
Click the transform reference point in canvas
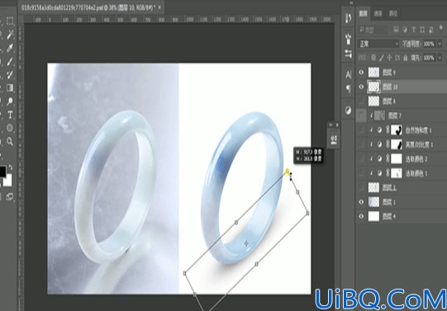point(246,243)
